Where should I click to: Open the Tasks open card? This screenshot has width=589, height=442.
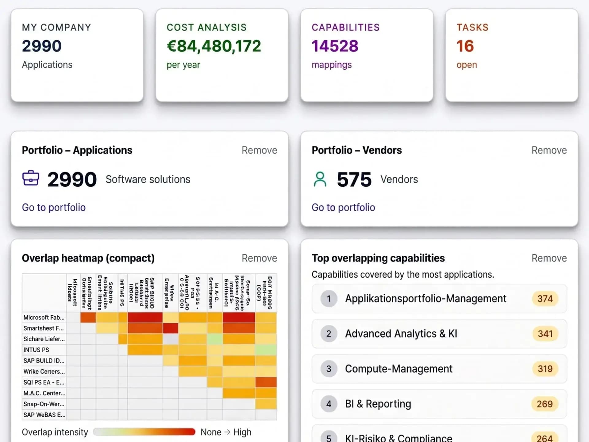tap(512, 55)
